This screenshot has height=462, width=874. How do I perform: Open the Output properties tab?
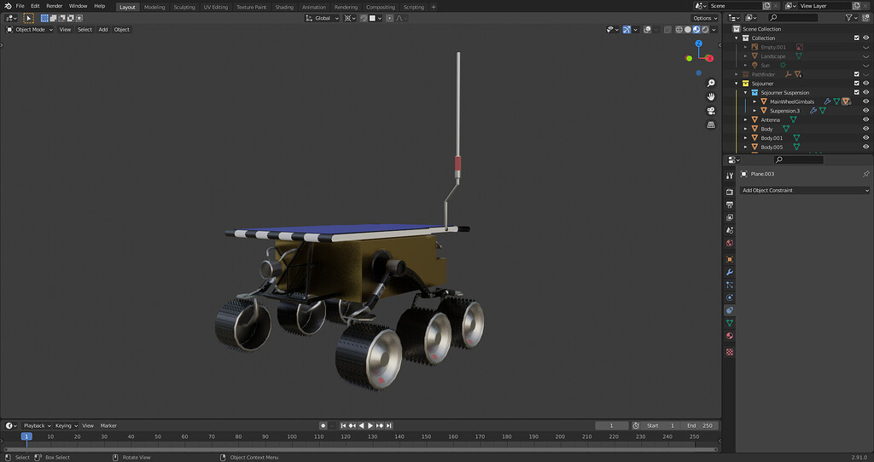[730, 205]
